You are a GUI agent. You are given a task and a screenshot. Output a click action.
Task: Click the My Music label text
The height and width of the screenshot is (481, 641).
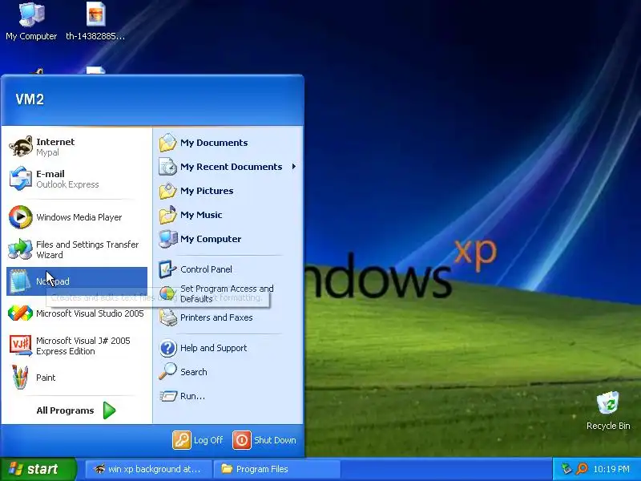tap(201, 215)
